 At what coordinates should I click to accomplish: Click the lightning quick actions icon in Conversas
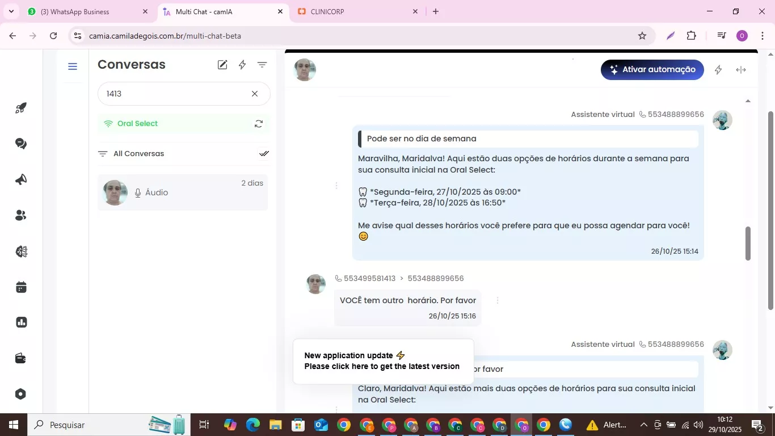(242, 65)
